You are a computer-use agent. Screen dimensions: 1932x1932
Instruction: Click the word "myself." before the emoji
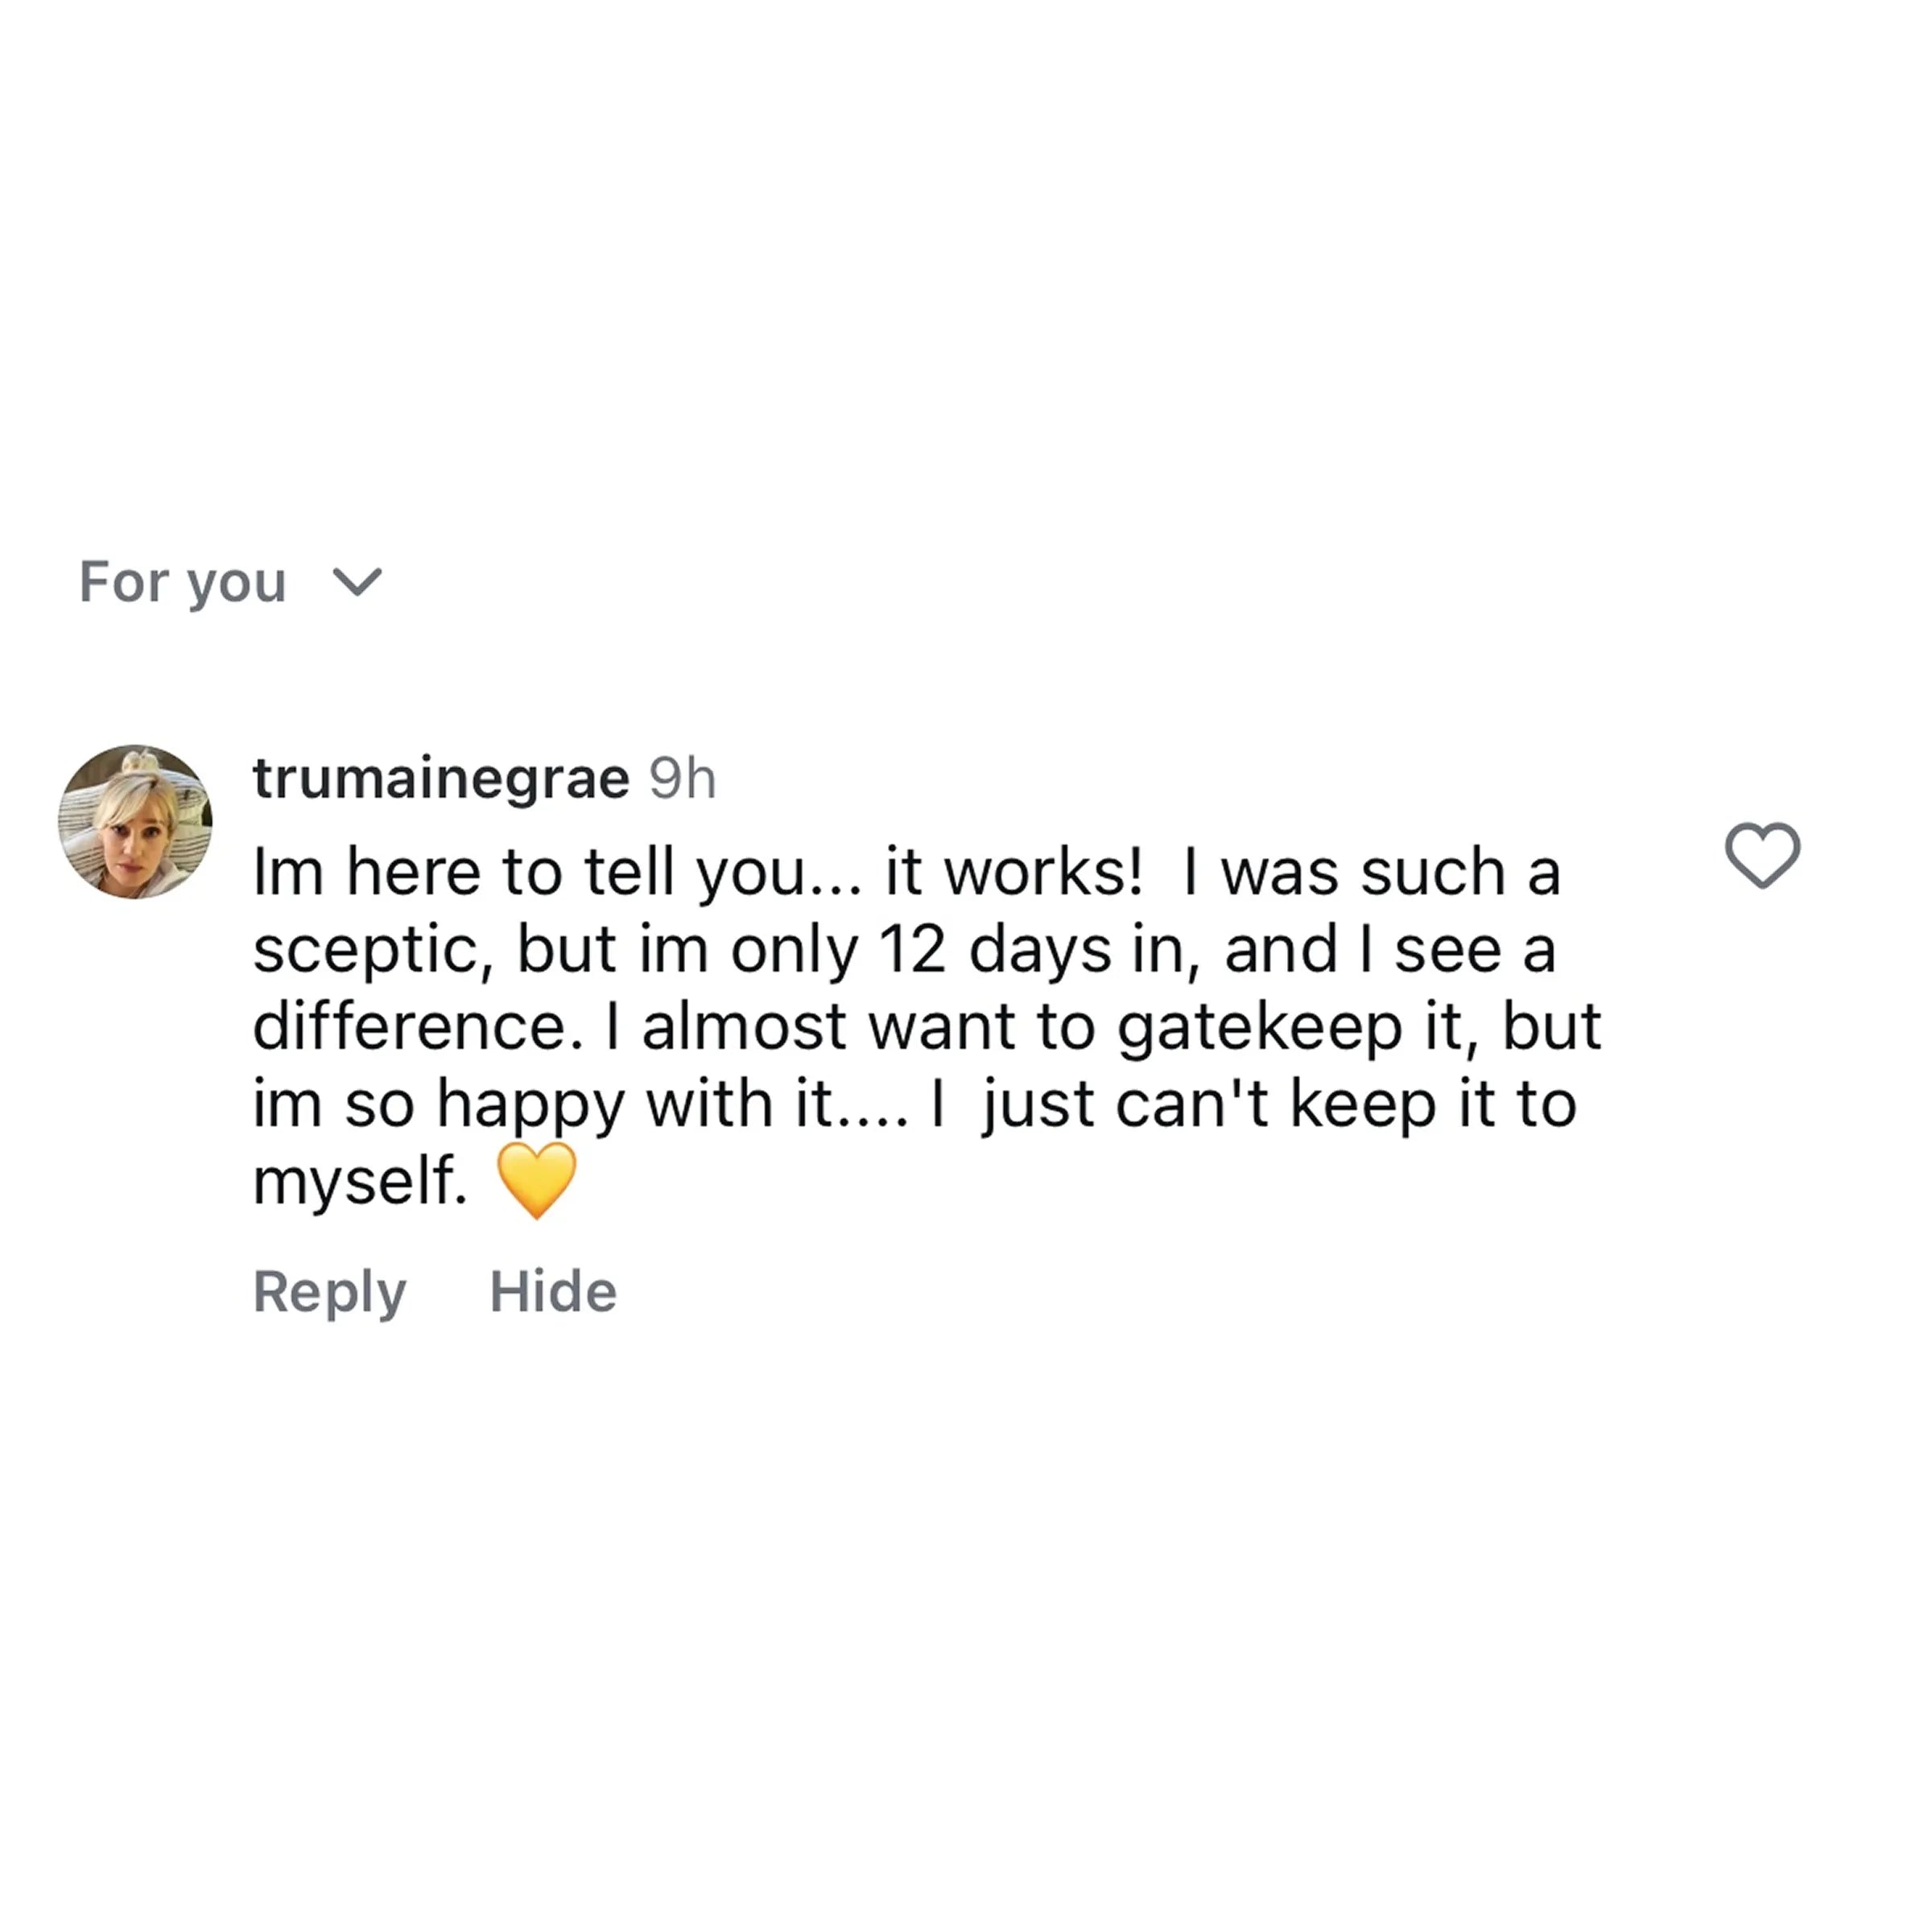(x=360, y=1181)
